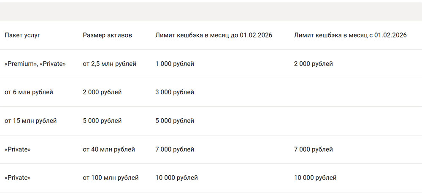Select the "от 100 млн рублей" assets cell
This screenshot has width=422, height=196.
click(111, 178)
